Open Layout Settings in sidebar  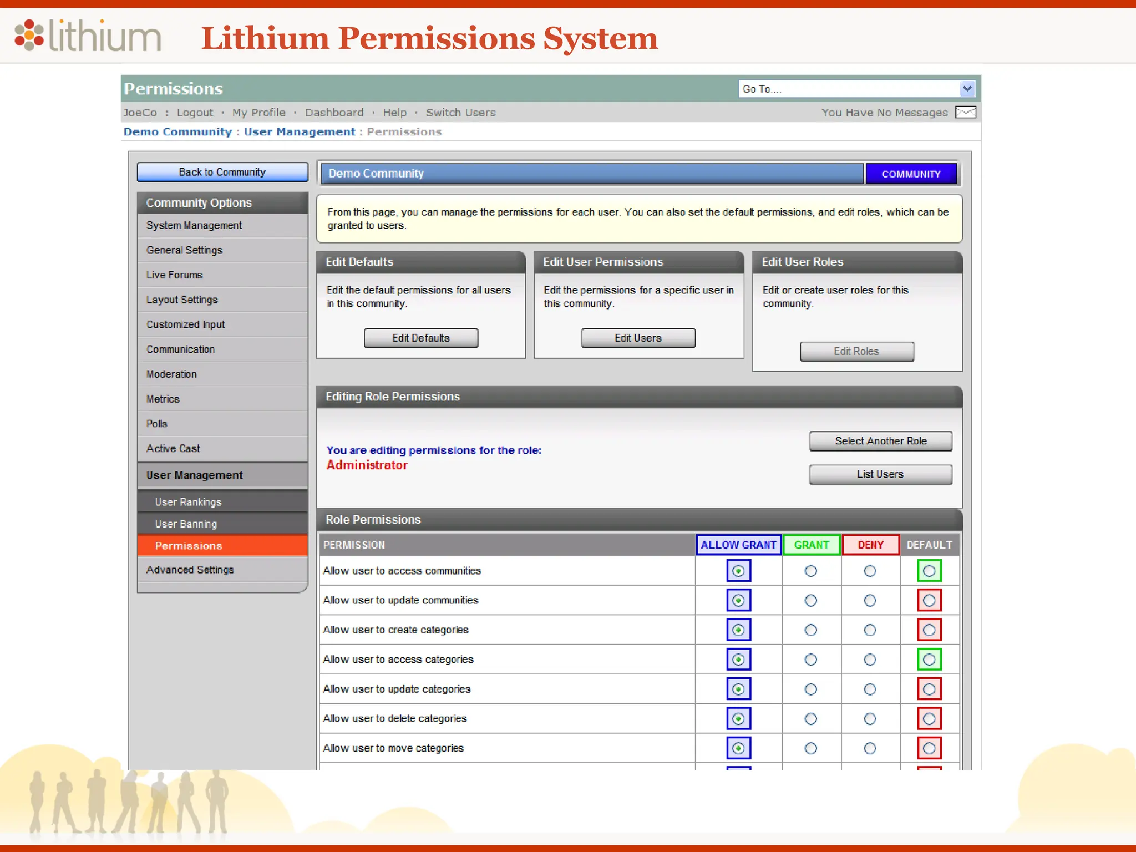tap(222, 300)
